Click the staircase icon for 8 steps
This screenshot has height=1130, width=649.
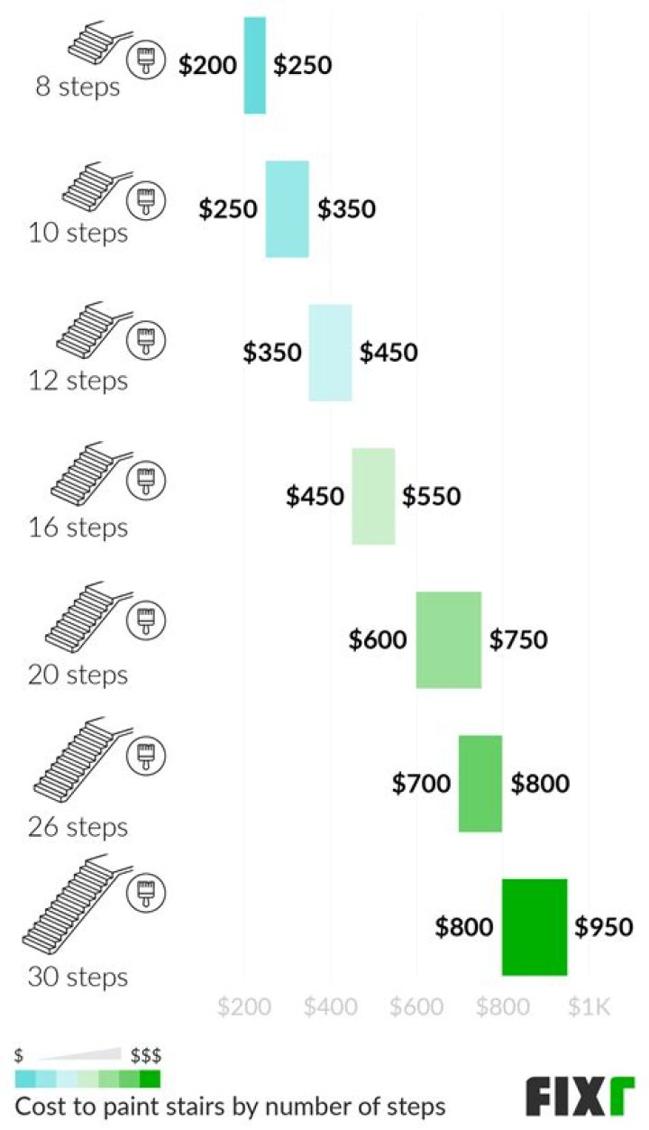click(x=97, y=42)
